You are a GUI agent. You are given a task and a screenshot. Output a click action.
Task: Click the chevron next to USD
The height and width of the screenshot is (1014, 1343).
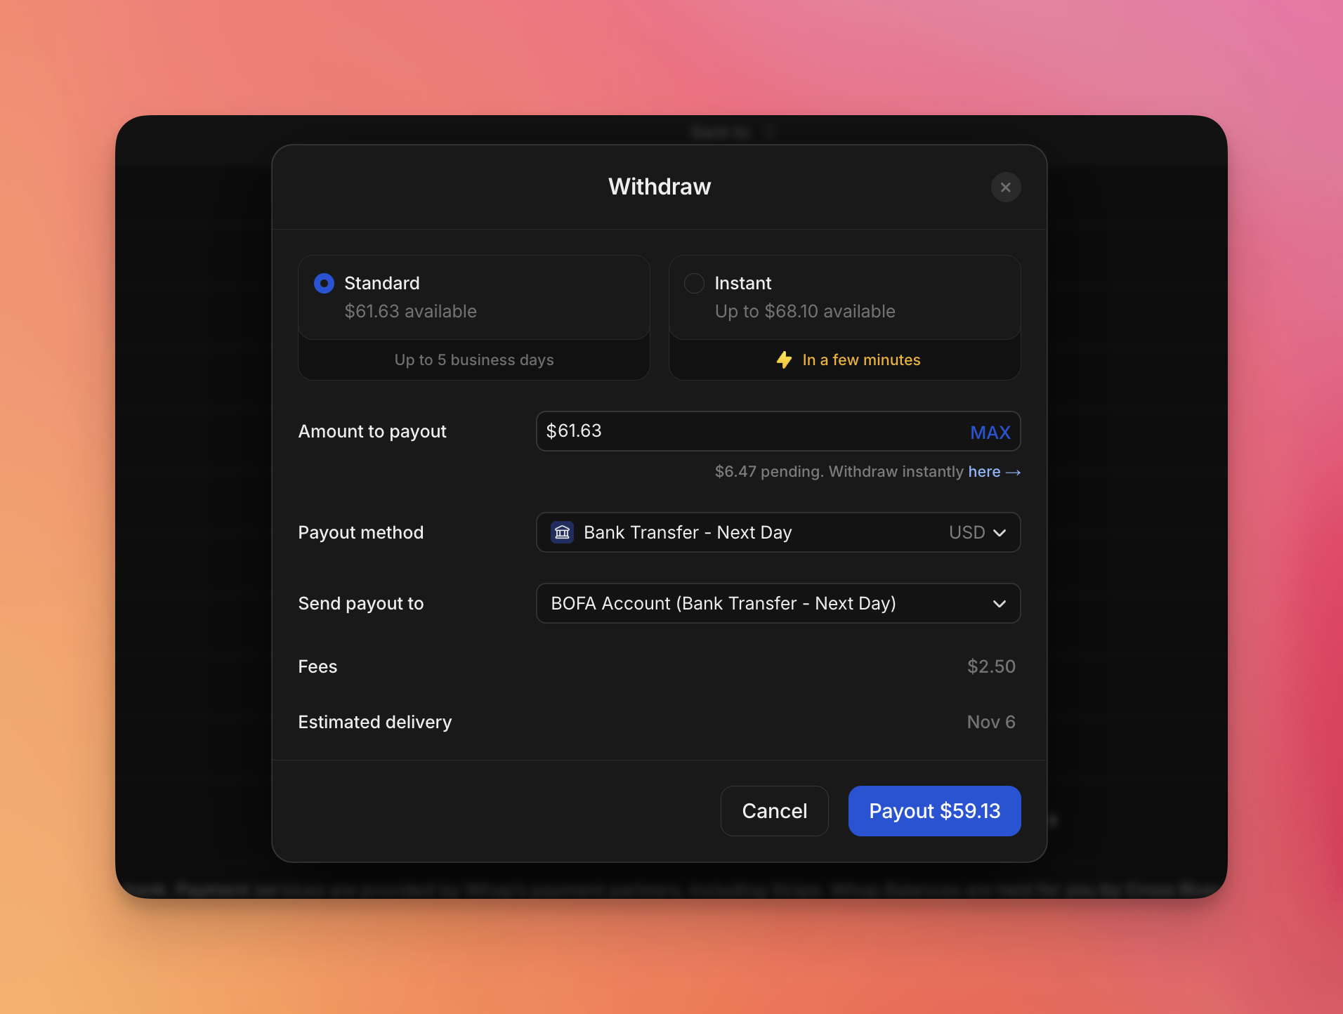[x=1000, y=533]
